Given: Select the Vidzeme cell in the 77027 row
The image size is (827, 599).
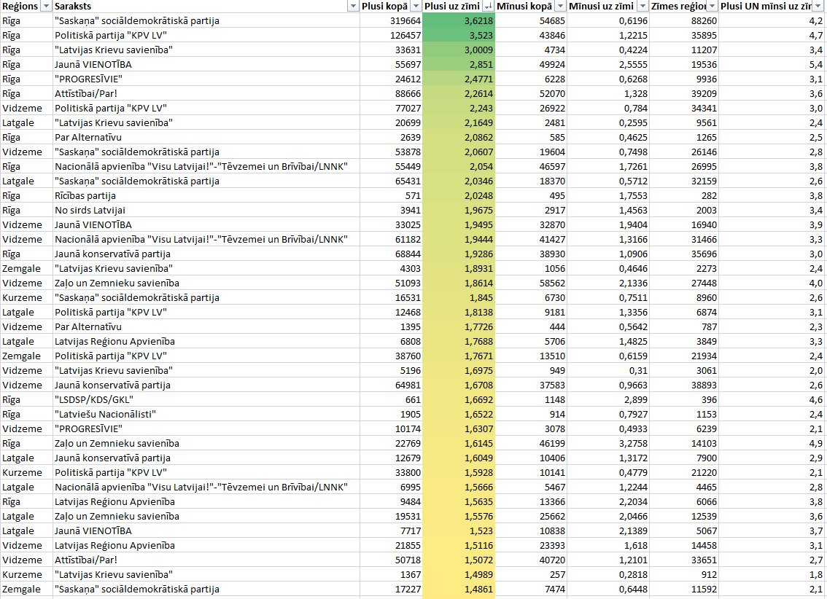Looking at the screenshot, I should [x=26, y=108].
